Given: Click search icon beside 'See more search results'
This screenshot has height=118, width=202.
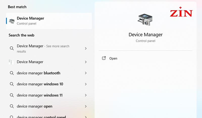Looking at the screenshot, I should 12,48.
